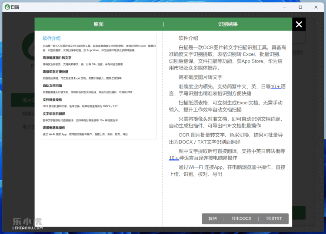This screenshot has width=326, height=234.
Task: Export result using 导出TXT
Action: [274, 218]
